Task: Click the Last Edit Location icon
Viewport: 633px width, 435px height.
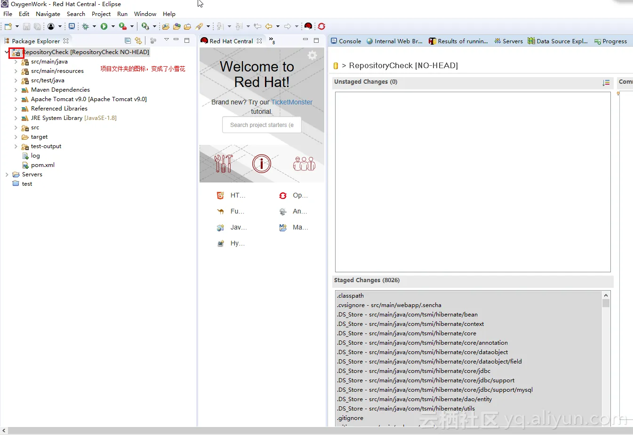Action: click(x=257, y=26)
